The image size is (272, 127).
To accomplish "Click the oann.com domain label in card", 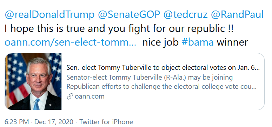I will [x=89, y=96].
